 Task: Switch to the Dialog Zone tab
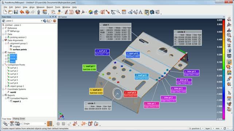19,119
